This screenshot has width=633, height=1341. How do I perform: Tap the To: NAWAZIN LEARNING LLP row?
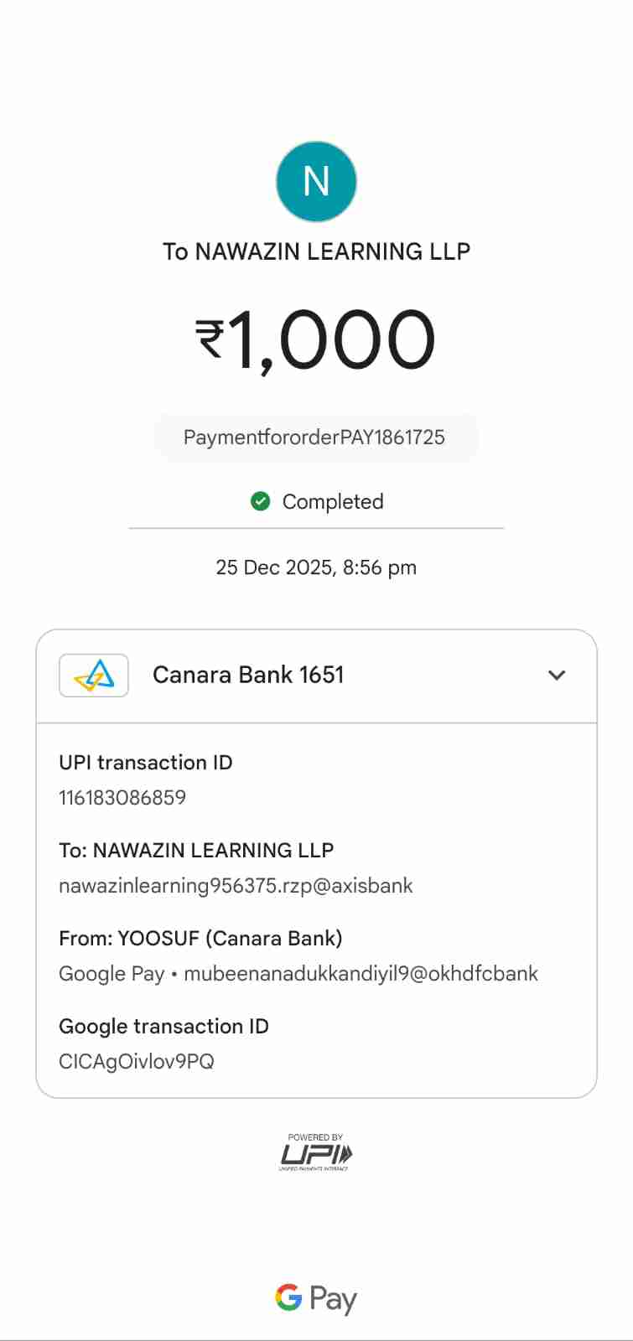pos(196,851)
